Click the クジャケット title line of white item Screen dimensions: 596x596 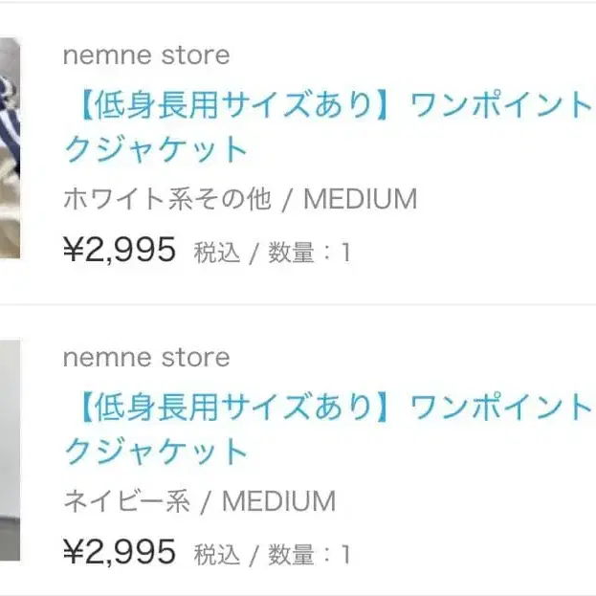(x=156, y=149)
